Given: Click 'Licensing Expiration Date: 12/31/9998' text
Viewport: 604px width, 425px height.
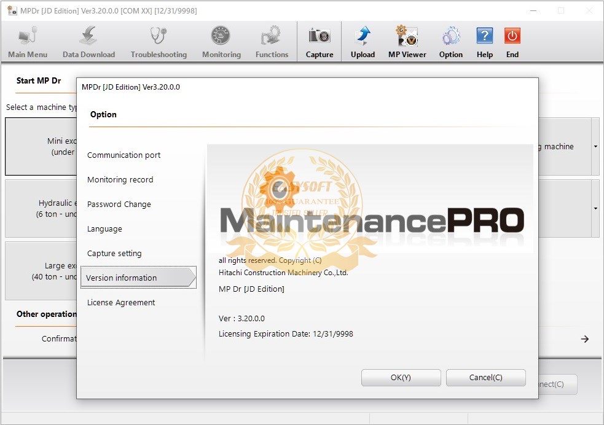Looking at the screenshot, I should point(286,334).
